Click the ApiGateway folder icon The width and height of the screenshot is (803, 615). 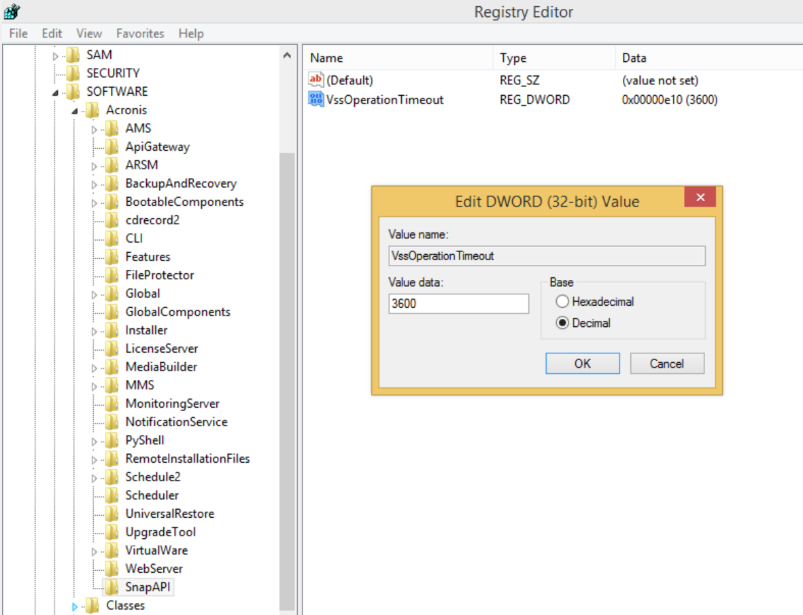[112, 147]
